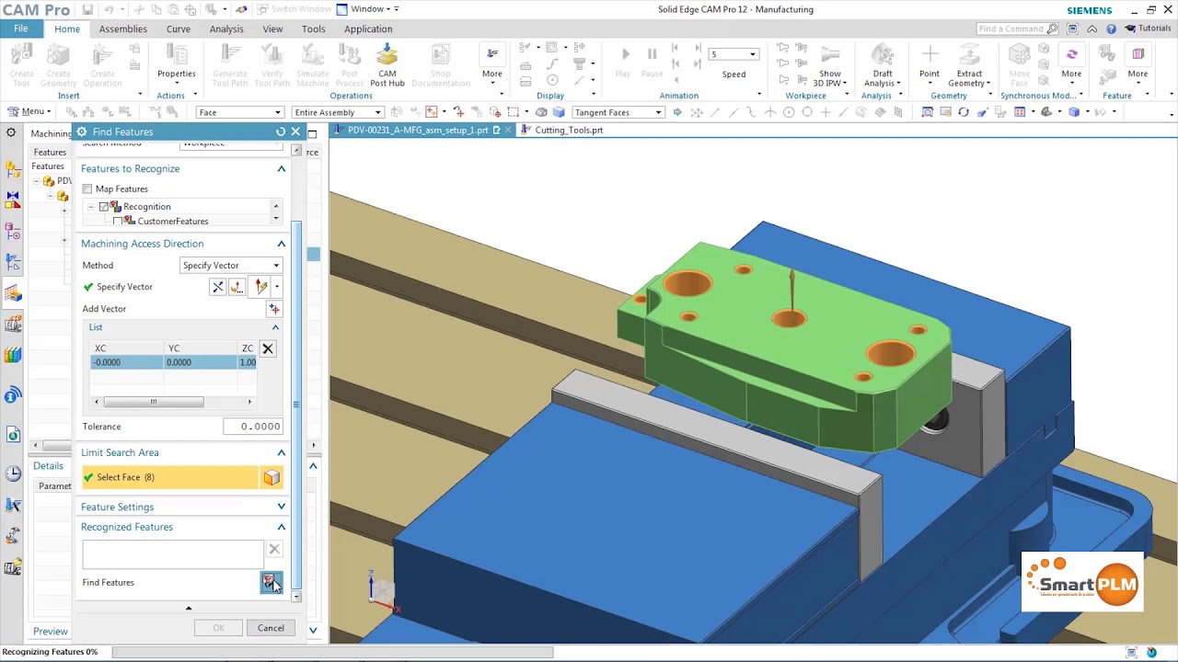Check the CustomerFeatures checkbox

118,222
